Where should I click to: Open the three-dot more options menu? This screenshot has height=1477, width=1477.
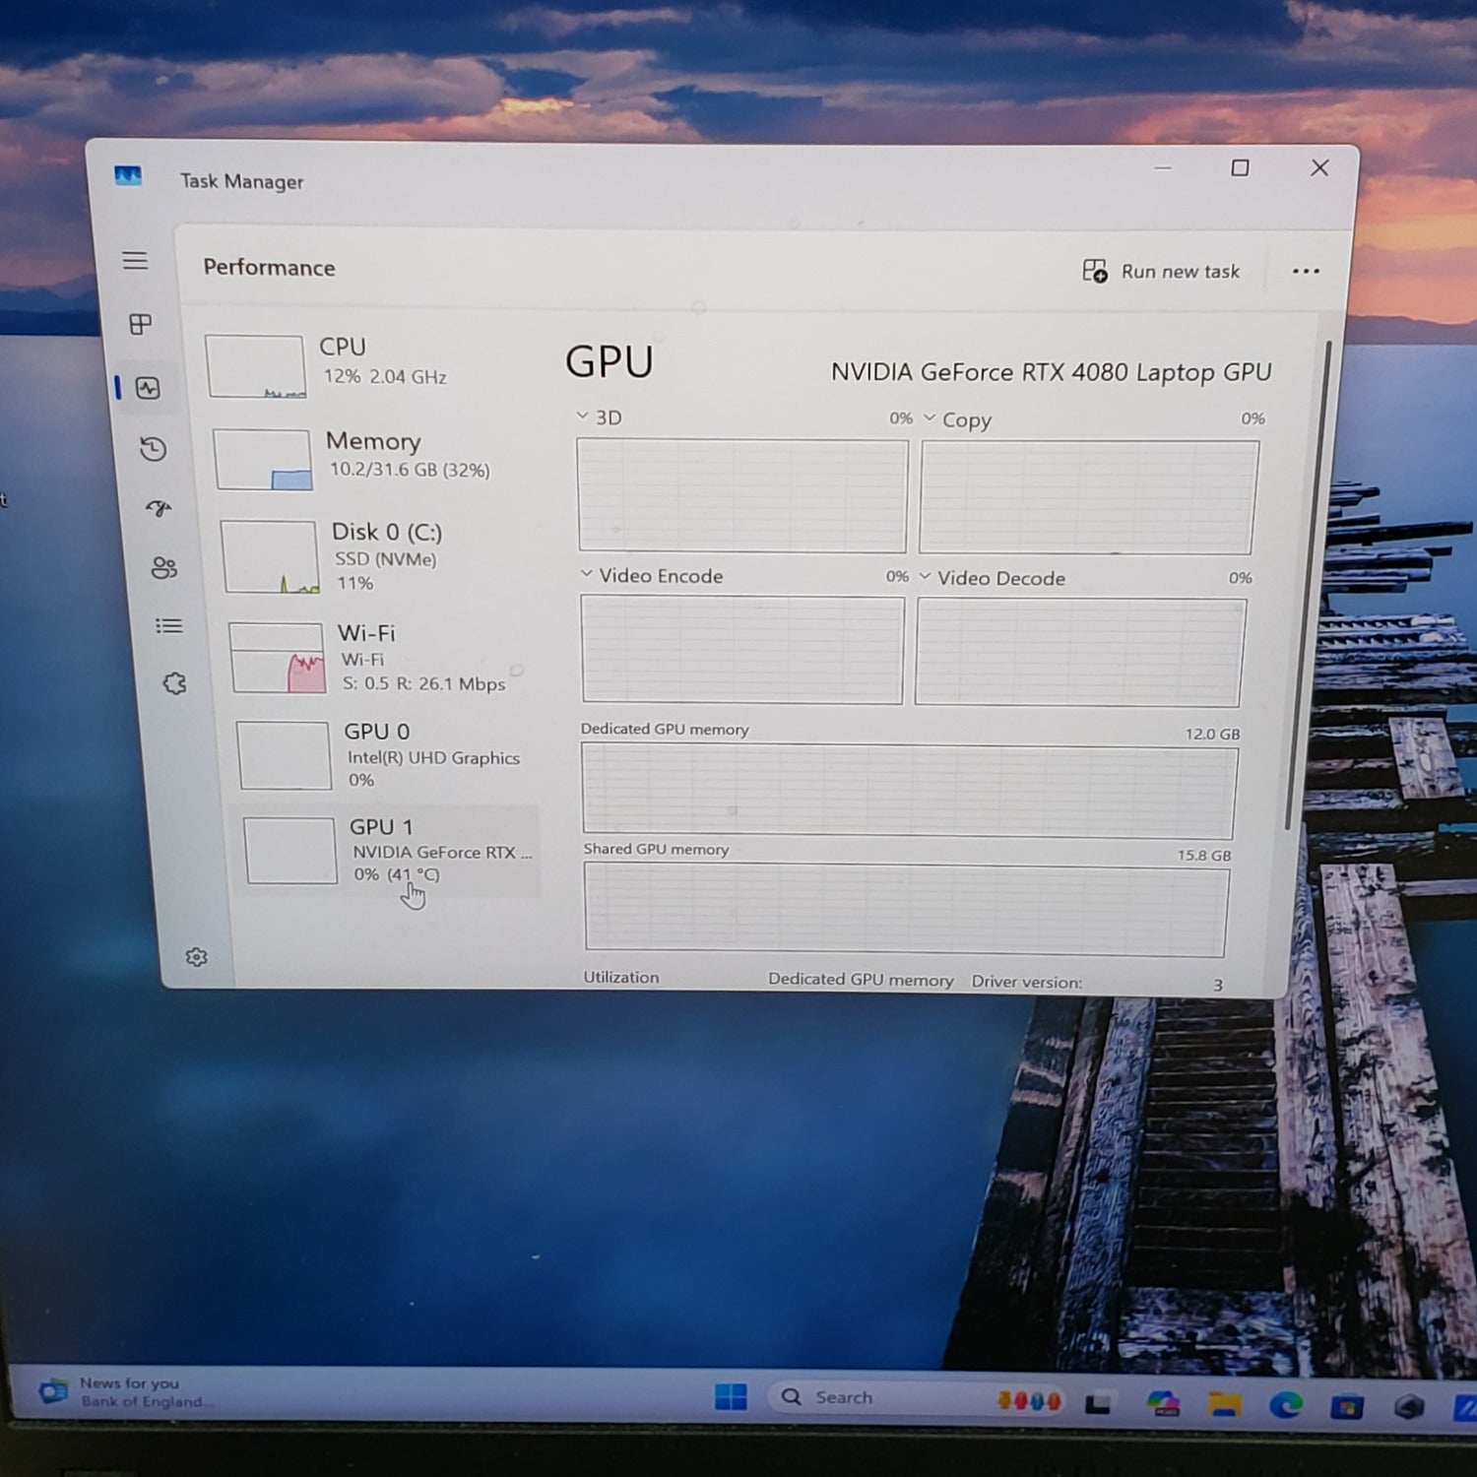(x=1306, y=272)
